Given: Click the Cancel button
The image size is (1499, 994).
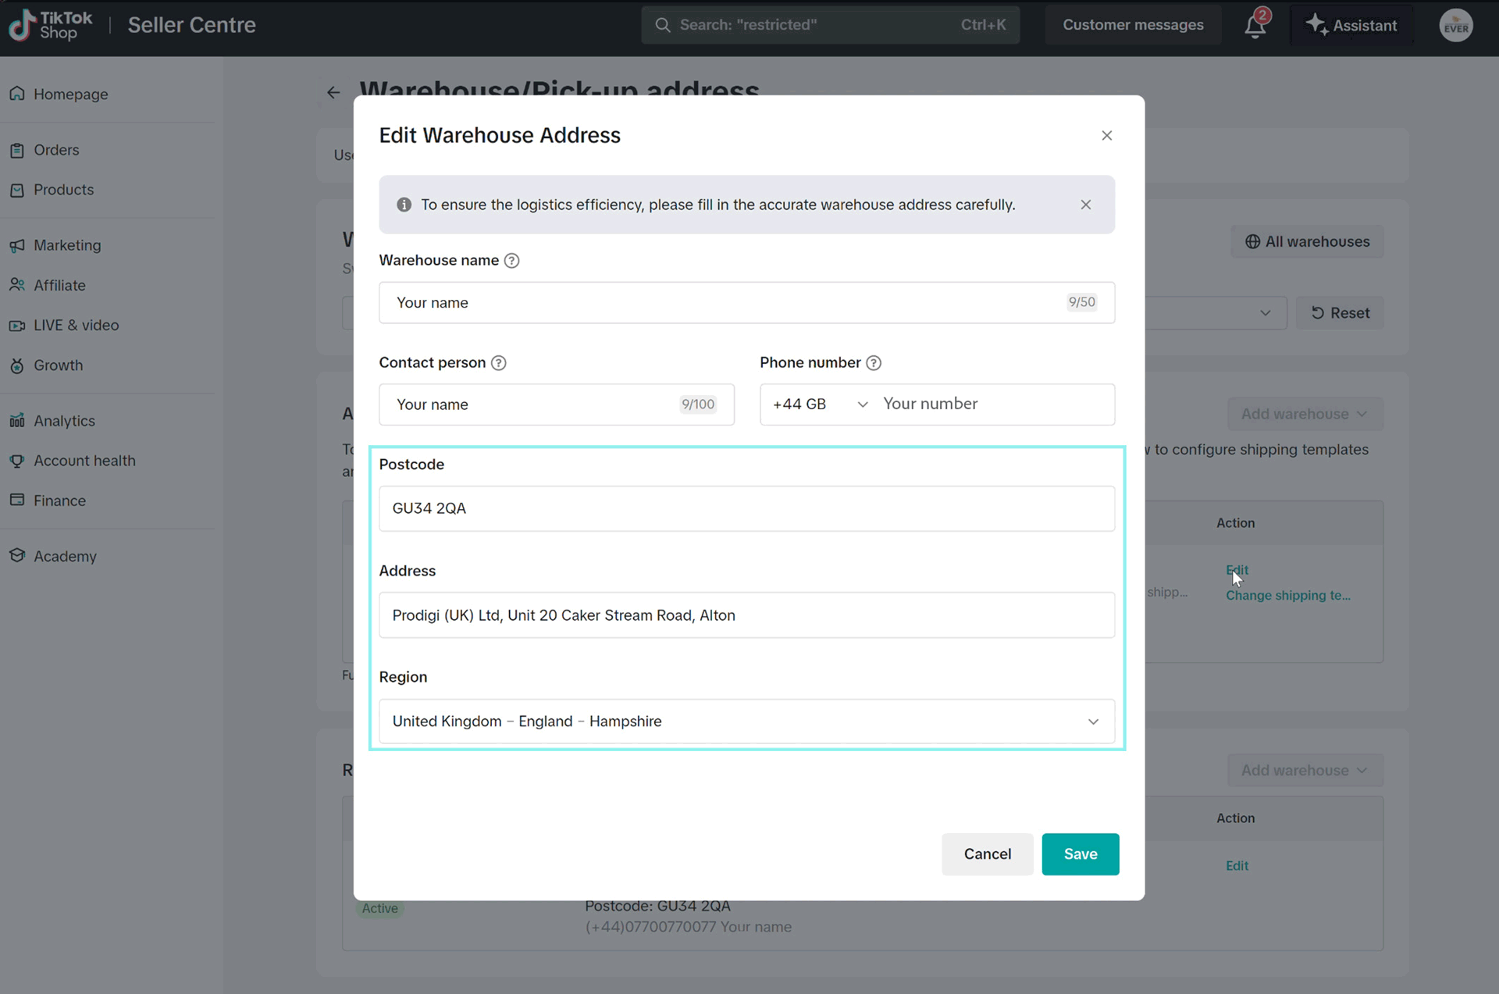Looking at the screenshot, I should [x=987, y=854].
